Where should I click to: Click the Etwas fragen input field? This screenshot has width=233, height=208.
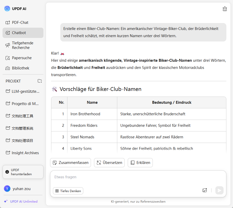pyautogui.click(x=138, y=177)
